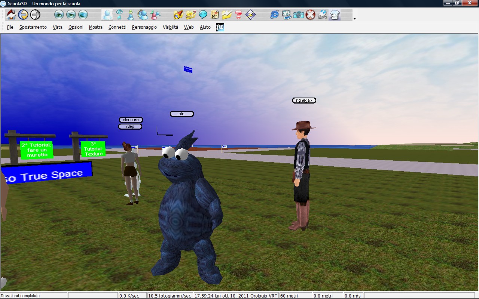Click the female avatar in shorts
479x299 pixels.
click(131, 174)
